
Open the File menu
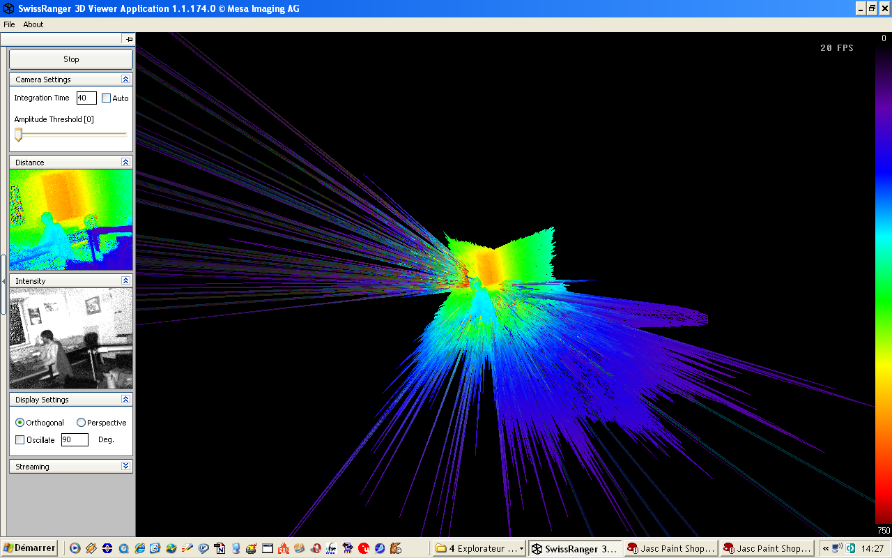pos(9,24)
